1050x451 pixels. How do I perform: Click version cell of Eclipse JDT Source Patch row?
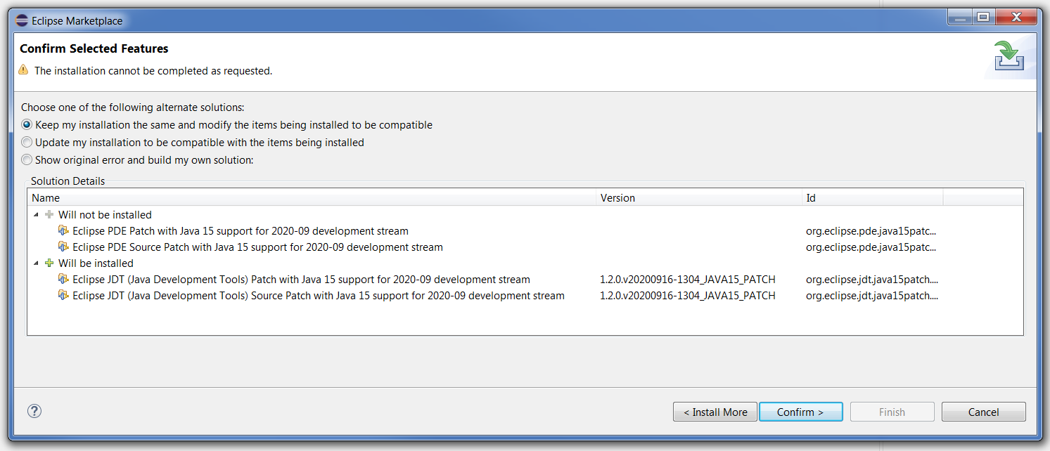(x=688, y=295)
